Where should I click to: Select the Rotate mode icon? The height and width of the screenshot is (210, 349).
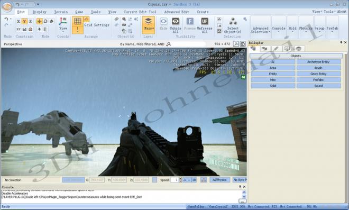[45, 21]
